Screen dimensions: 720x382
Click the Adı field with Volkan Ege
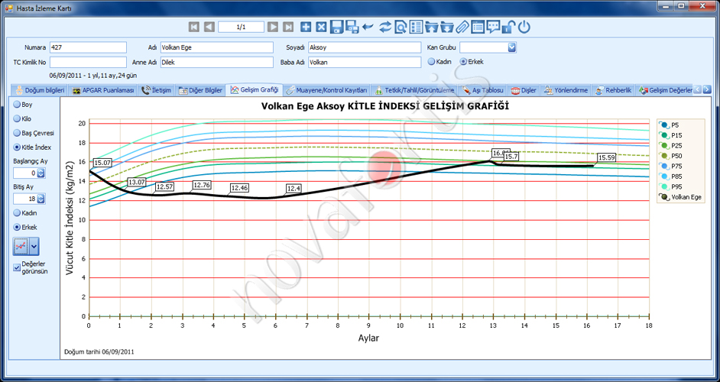[217, 47]
